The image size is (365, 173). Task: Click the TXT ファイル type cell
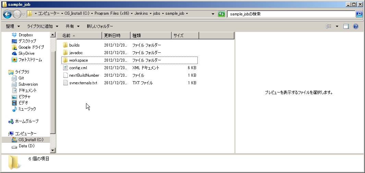(142, 83)
